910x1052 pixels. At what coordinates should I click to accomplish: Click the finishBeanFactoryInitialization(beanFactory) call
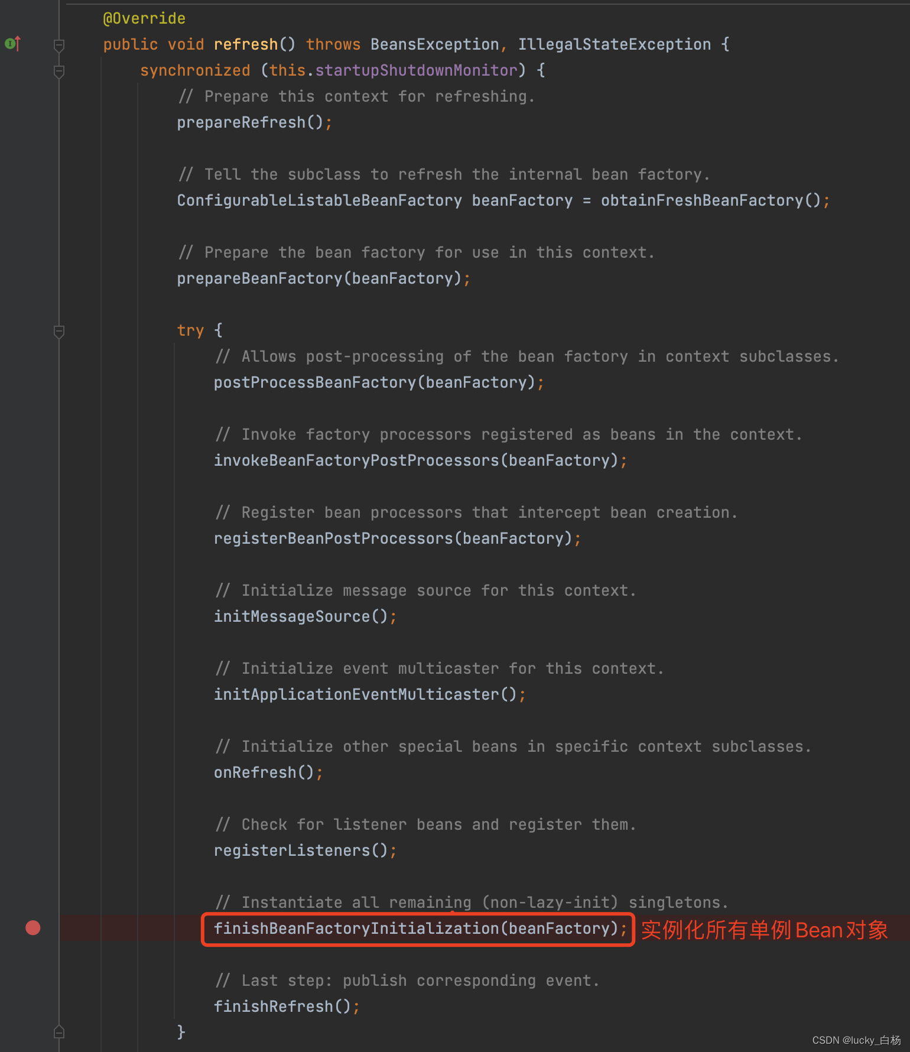(x=416, y=928)
